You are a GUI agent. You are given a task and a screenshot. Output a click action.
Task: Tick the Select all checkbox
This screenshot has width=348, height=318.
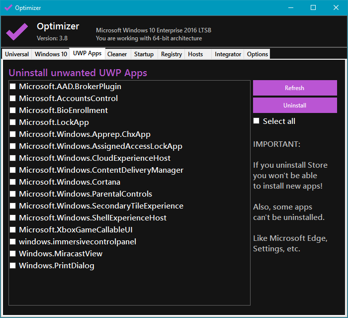pos(257,121)
